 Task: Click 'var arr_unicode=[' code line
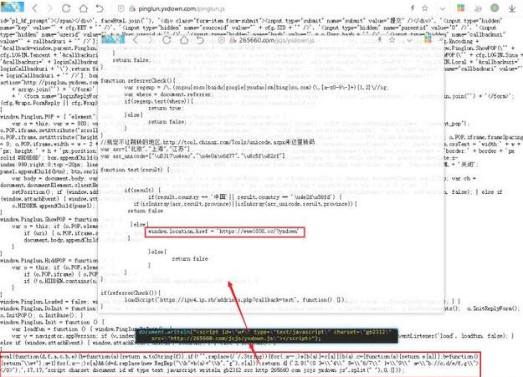(192, 156)
